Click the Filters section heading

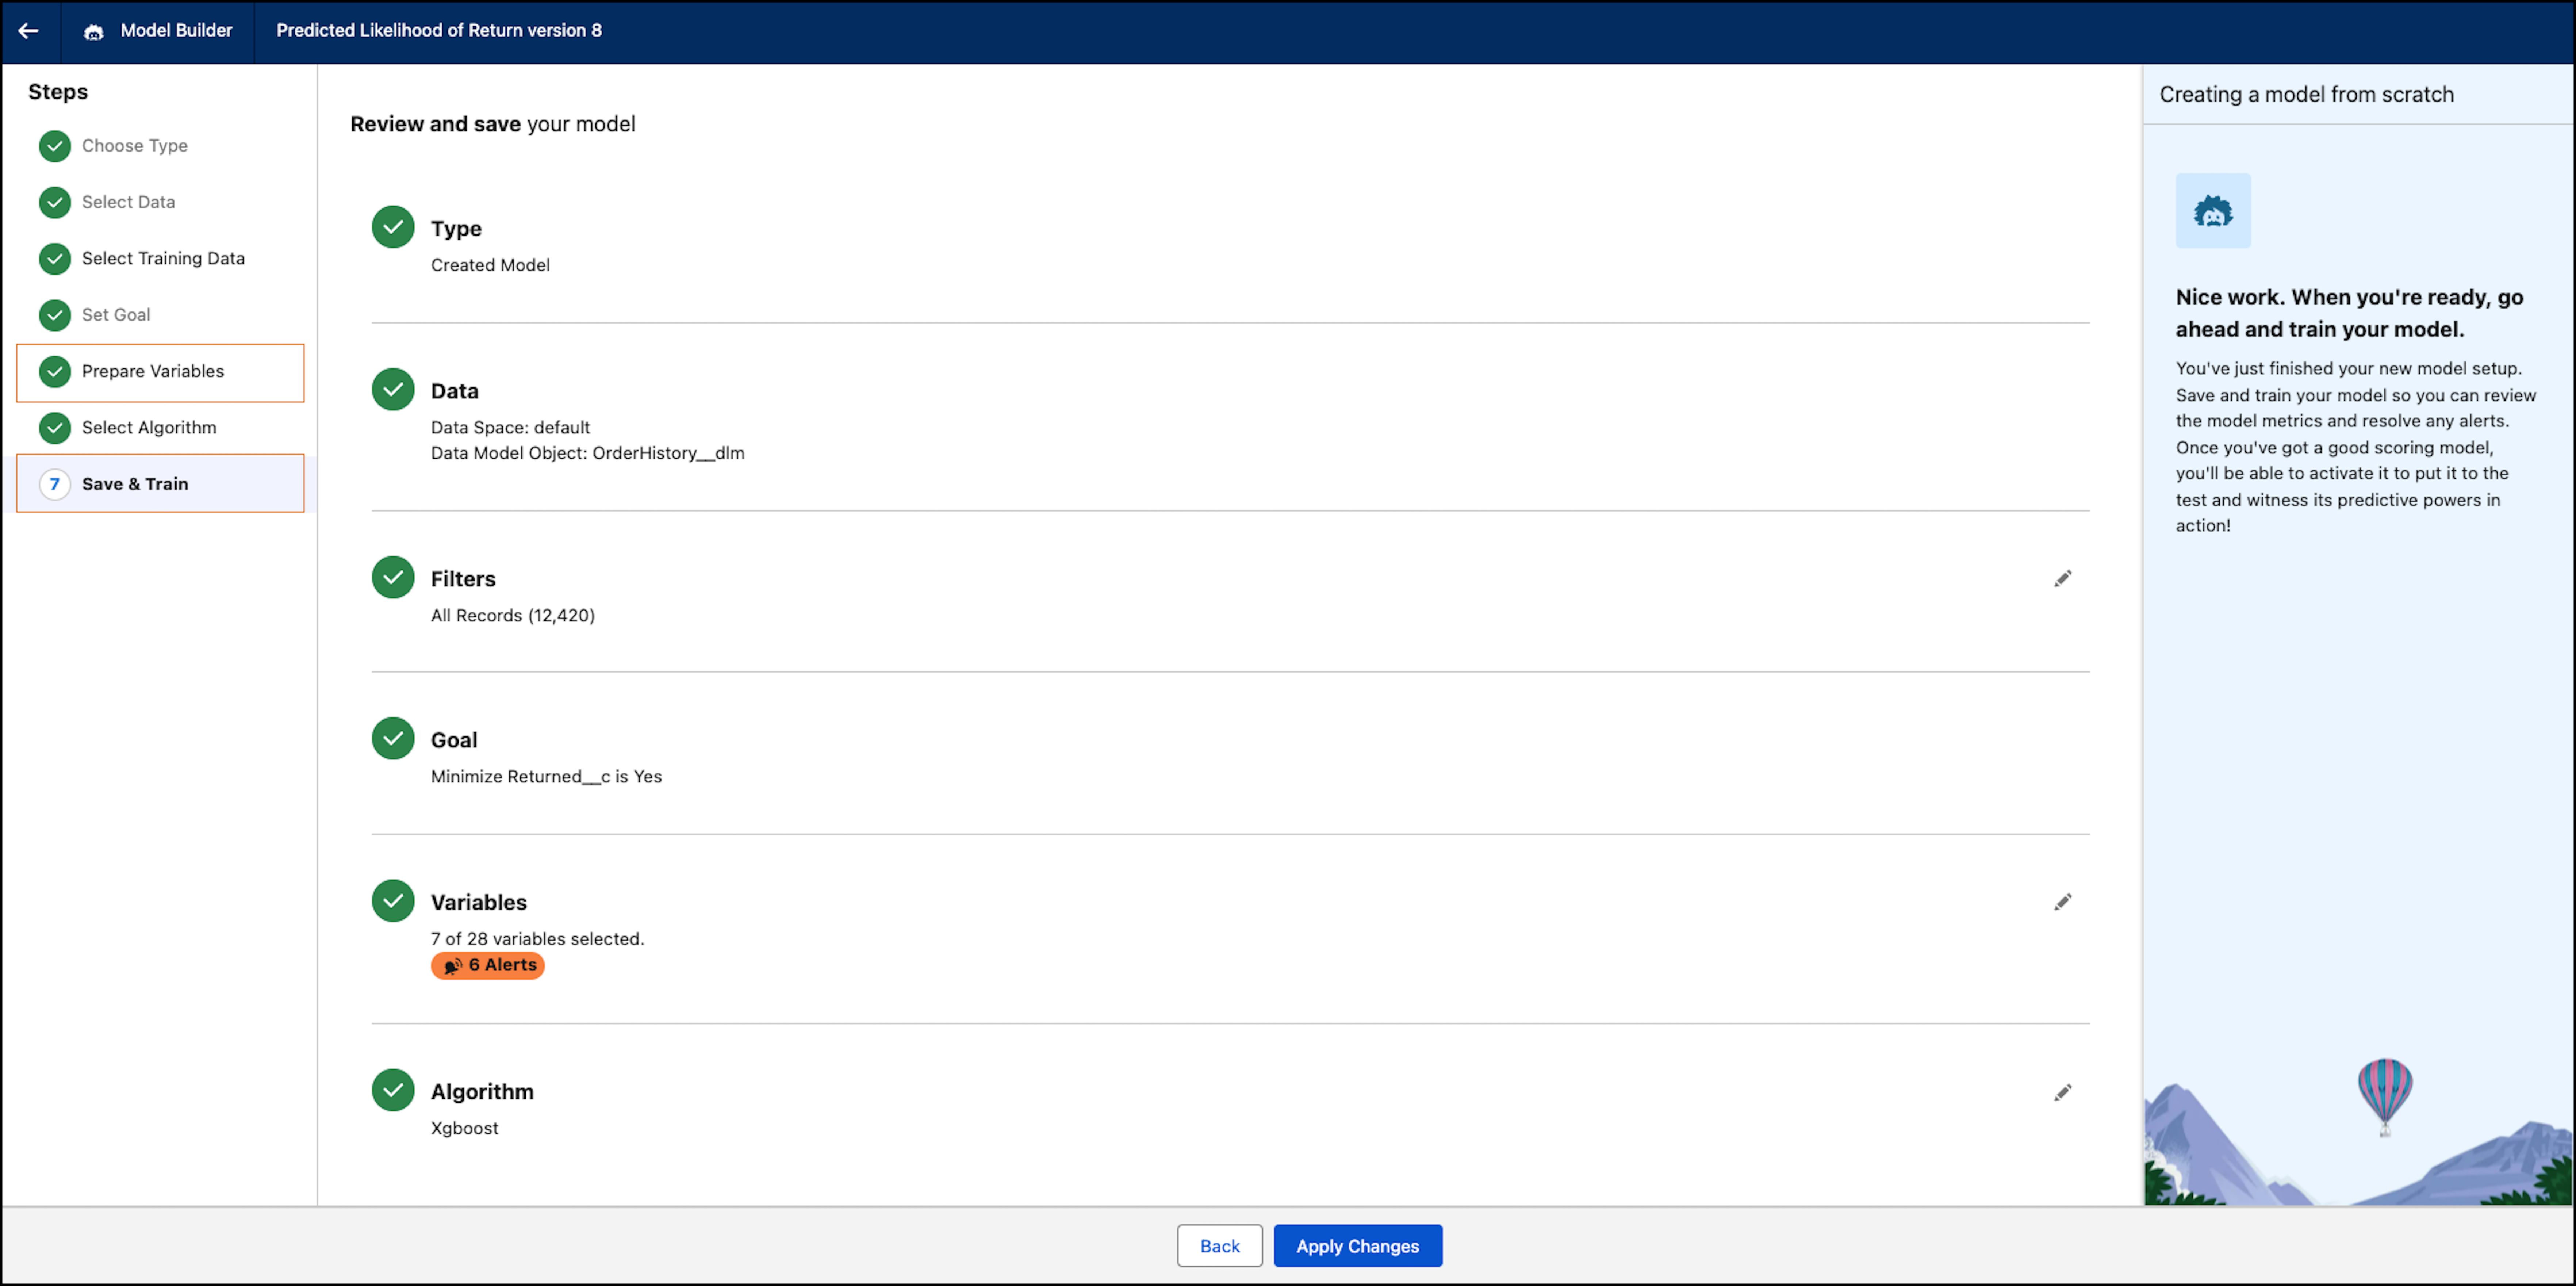click(x=463, y=579)
